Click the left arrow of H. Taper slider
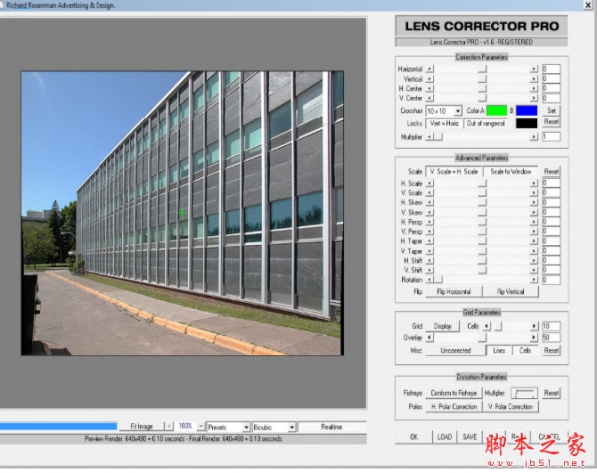The width and height of the screenshot is (597, 473). (430, 241)
